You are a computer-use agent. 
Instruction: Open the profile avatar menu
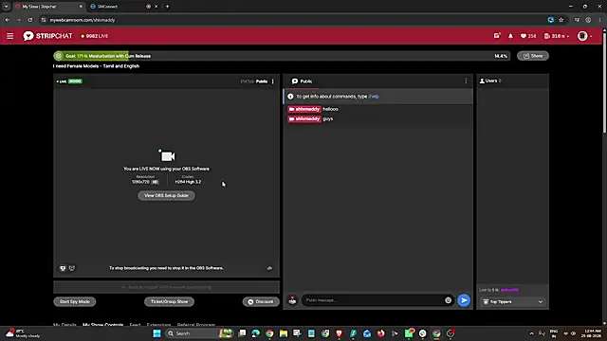(x=584, y=36)
